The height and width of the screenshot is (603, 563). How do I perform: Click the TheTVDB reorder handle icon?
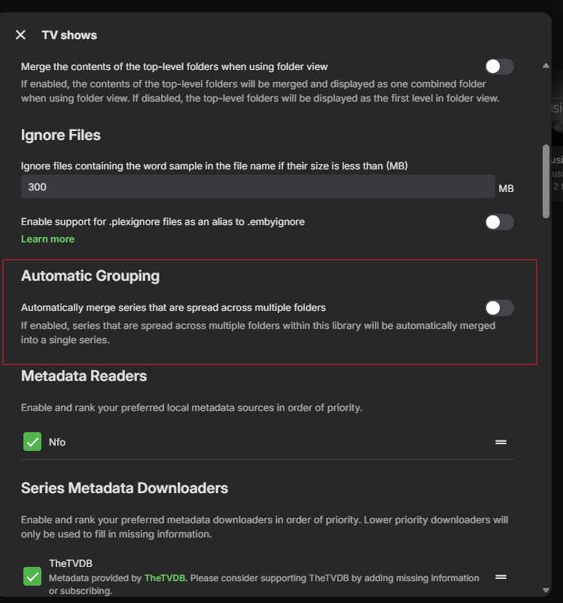[x=501, y=577]
